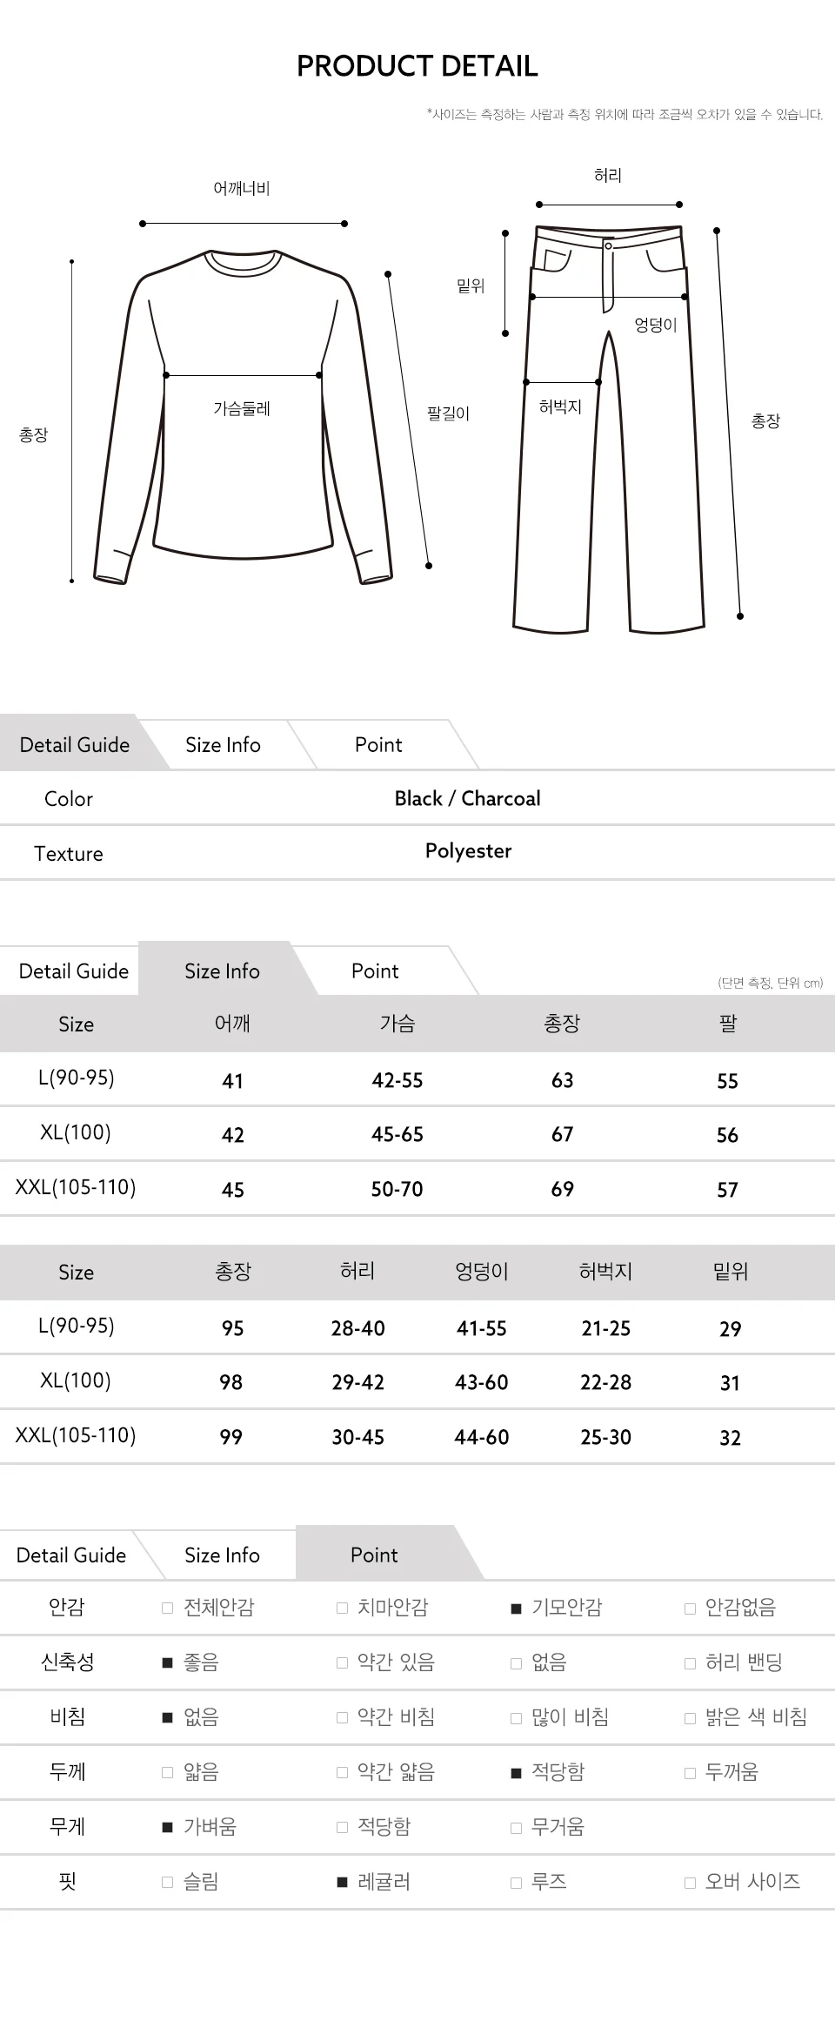This screenshot has height=2035, width=835.
Task: Switch to Detail Guide tab above size table
Action: click(x=74, y=971)
